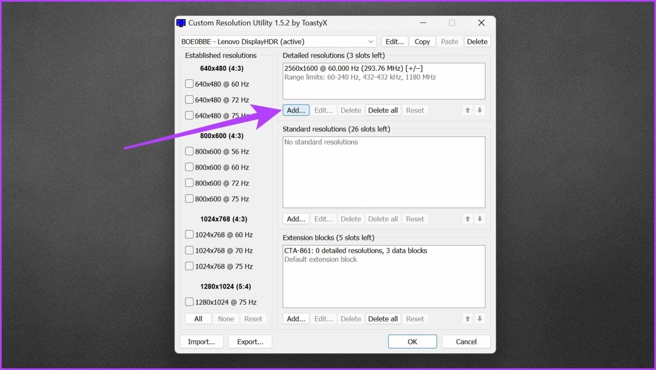656x370 pixels.
Task: Click Edit button next to display dropdown
Action: click(x=395, y=42)
